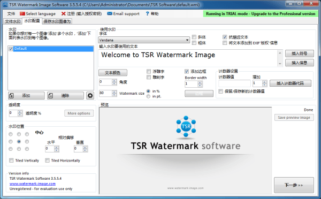Click the 增加 increment spinner arrows

[x=264, y=83]
